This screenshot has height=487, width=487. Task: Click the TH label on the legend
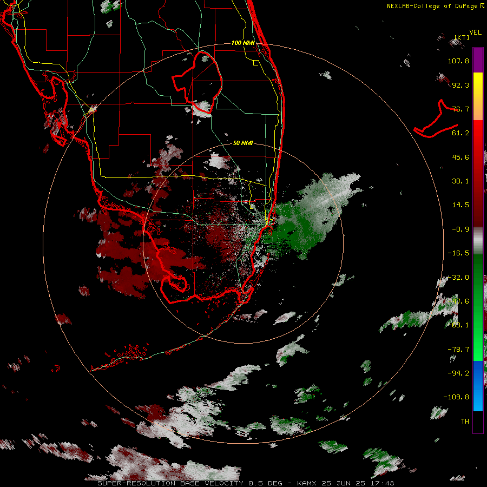tap(465, 421)
